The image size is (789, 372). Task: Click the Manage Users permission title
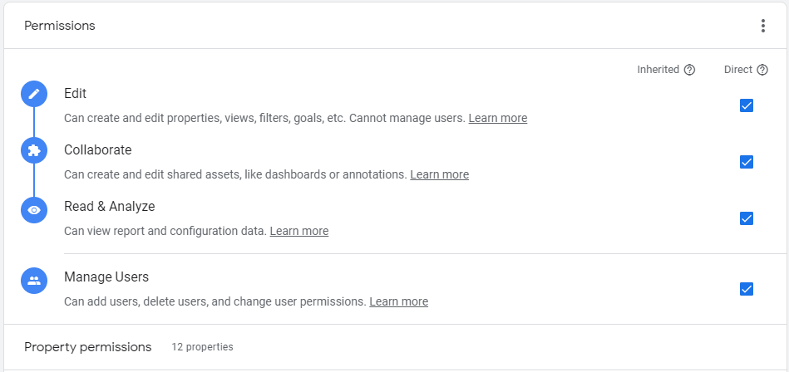[106, 277]
